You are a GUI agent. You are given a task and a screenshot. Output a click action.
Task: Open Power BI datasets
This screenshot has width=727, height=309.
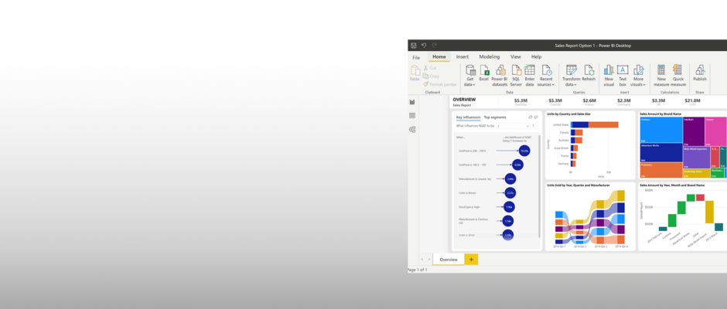click(500, 76)
